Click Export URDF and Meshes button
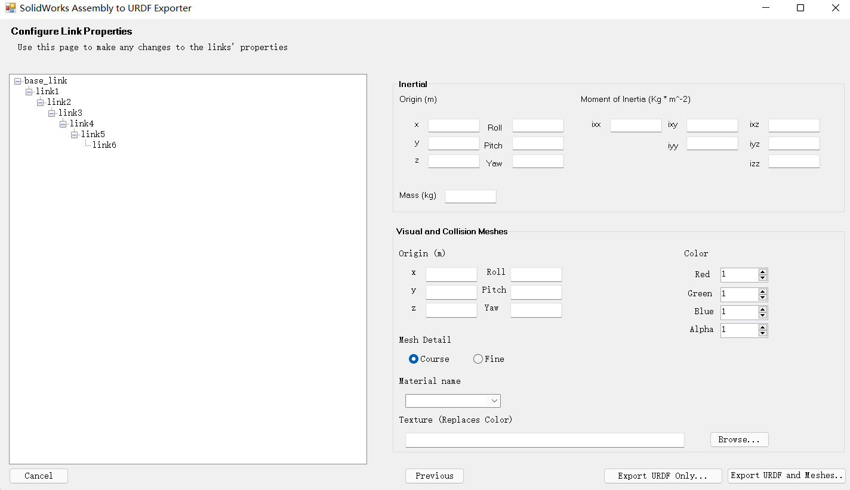The width and height of the screenshot is (850, 490). [787, 476]
